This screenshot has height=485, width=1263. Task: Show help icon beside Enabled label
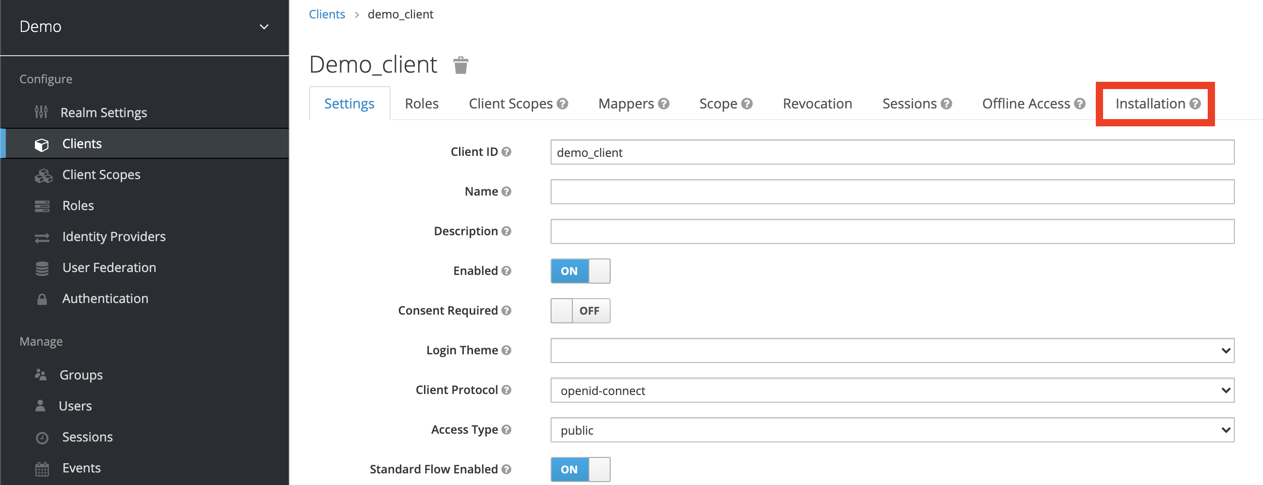point(506,271)
